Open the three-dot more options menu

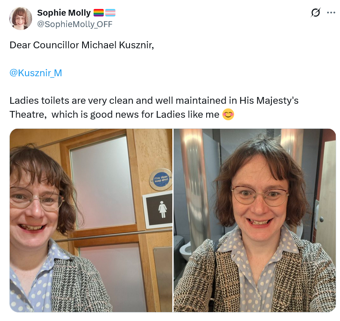(x=331, y=13)
